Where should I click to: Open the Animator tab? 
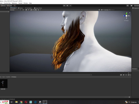[x=28, y=8]
